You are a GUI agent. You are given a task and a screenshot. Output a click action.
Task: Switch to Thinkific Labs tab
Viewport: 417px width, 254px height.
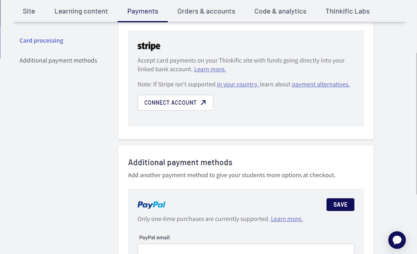(347, 11)
